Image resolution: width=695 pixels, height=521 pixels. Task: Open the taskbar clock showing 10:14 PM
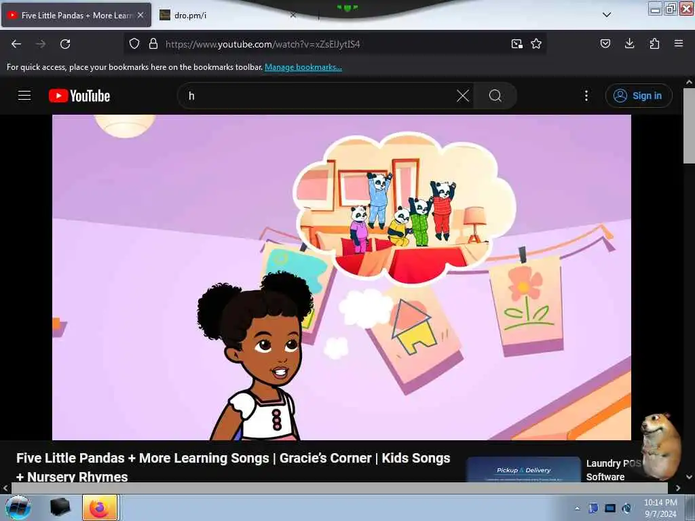pos(660,508)
